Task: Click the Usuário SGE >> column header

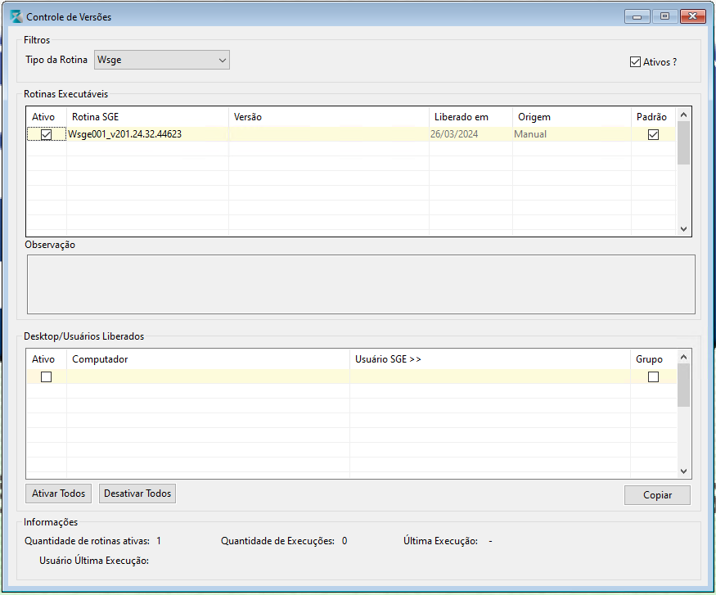Action: tap(490, 359)
